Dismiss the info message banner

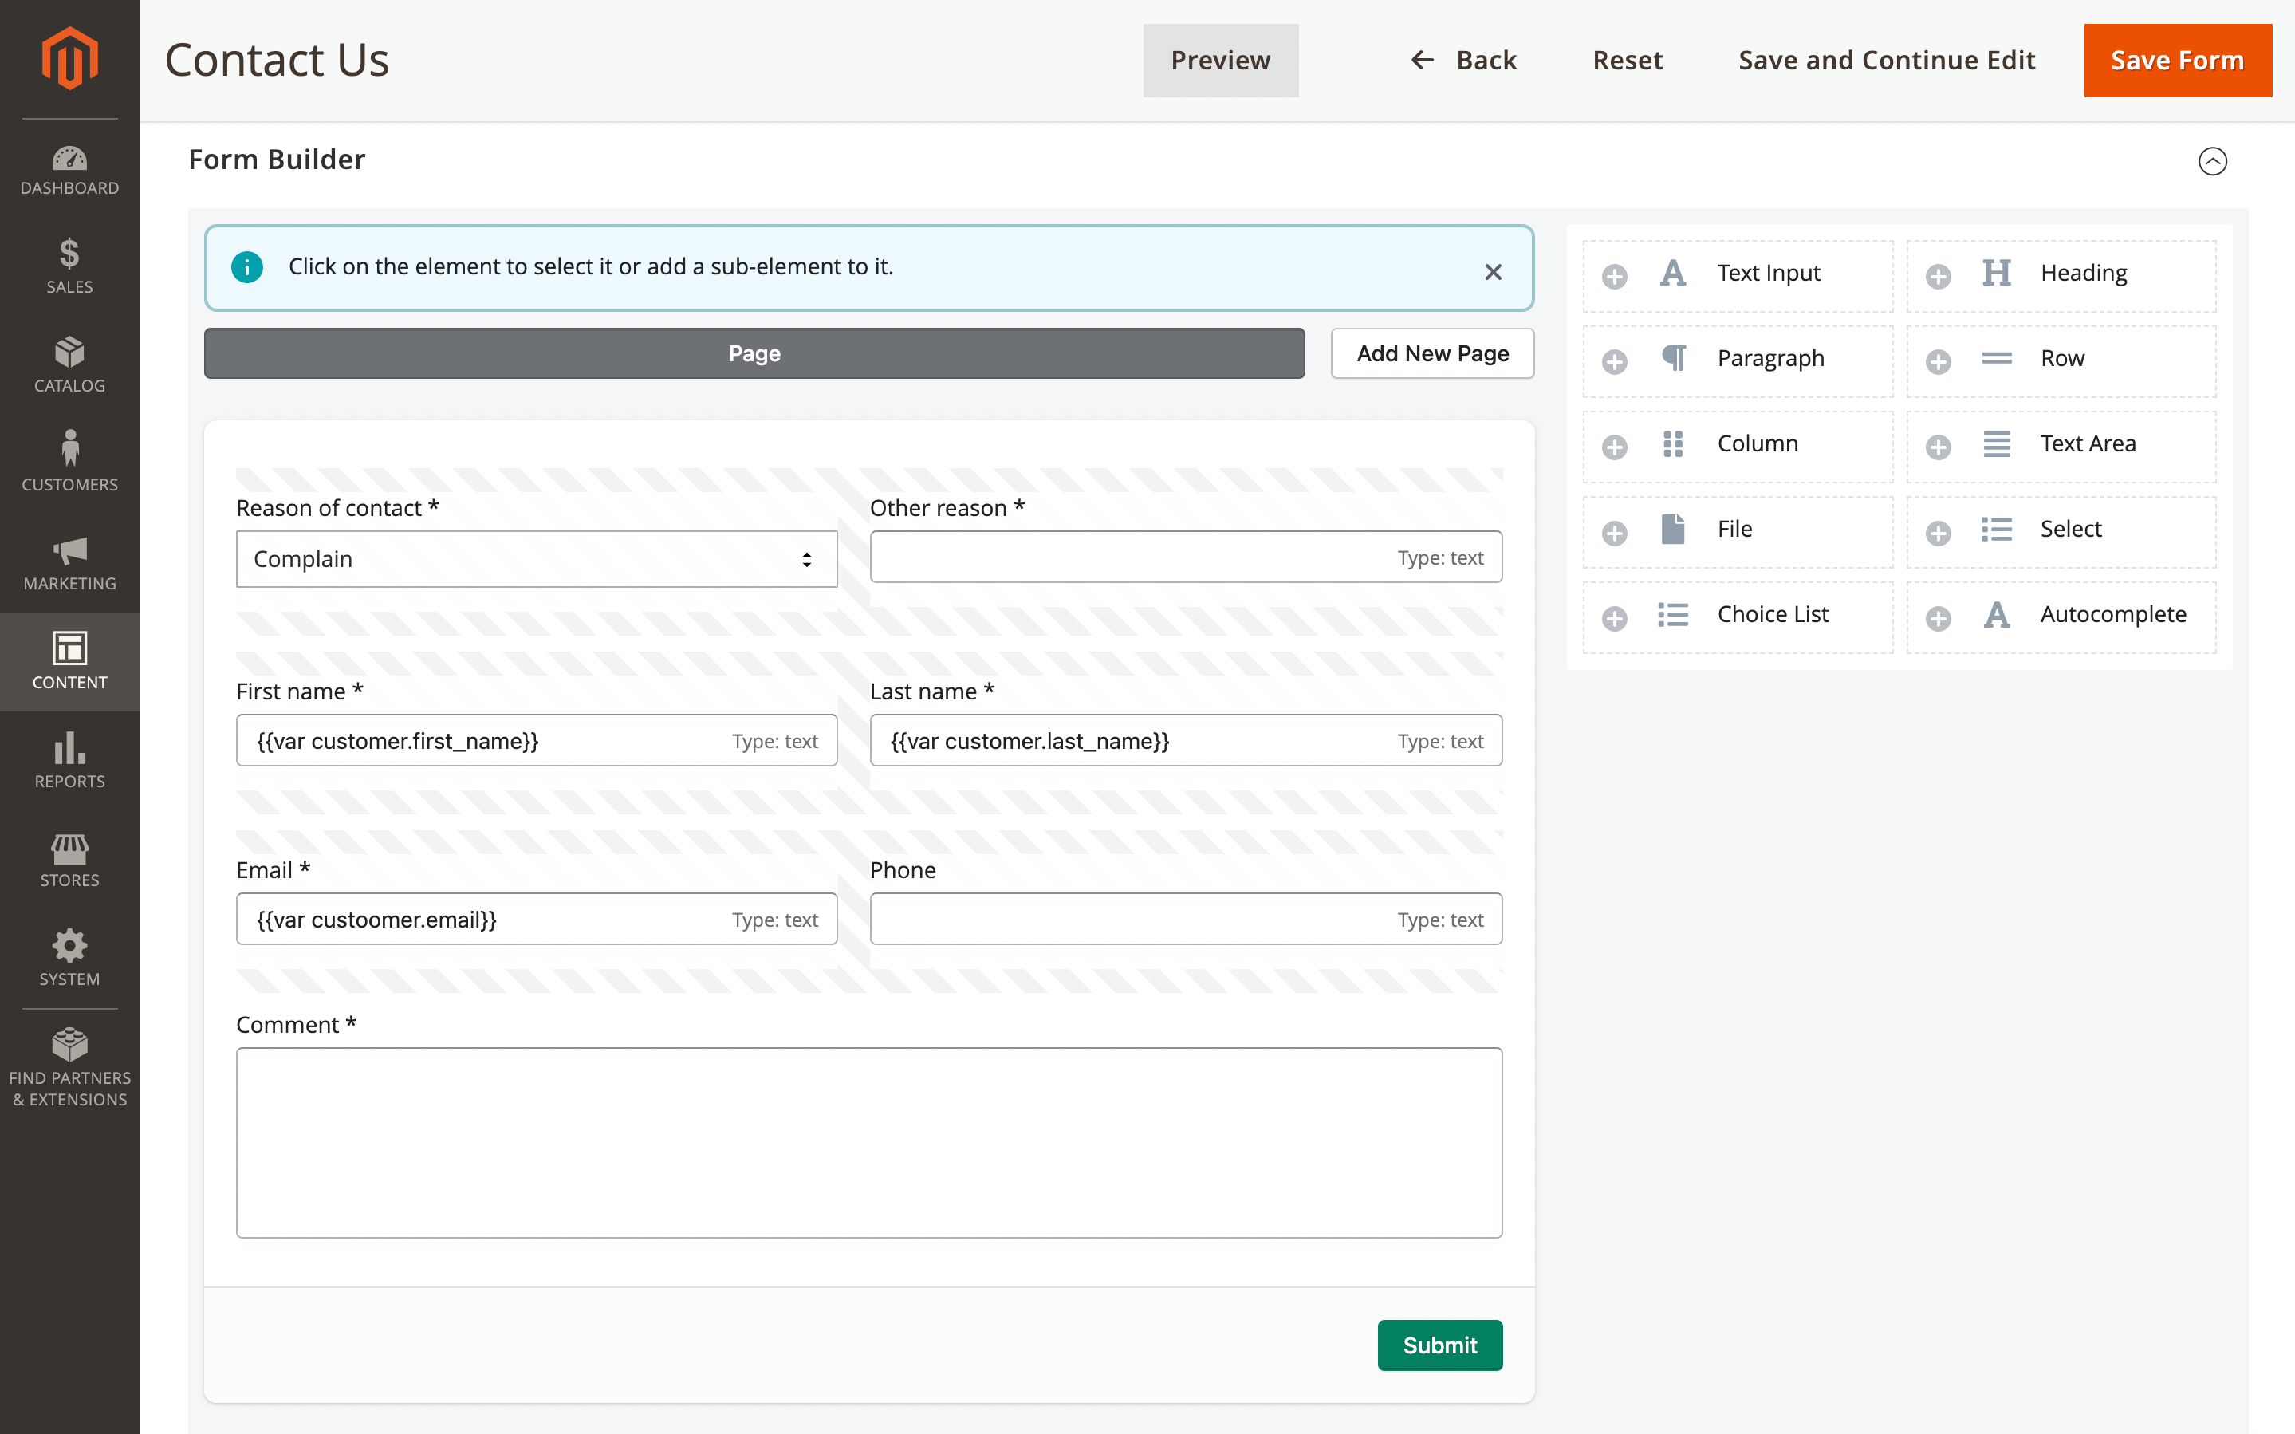click(x=1493, y=272)
